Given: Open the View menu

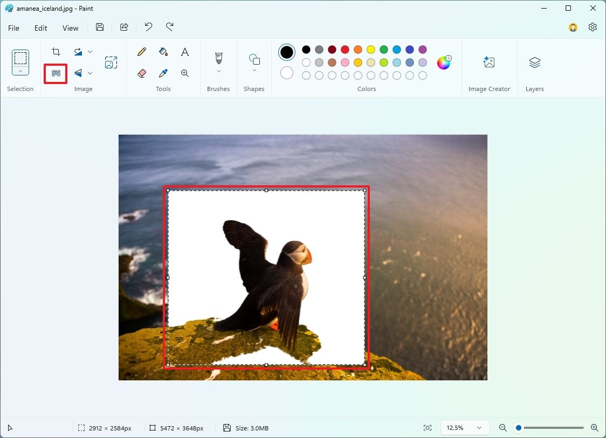Looking at the screenshot, I should coord(70,27).
